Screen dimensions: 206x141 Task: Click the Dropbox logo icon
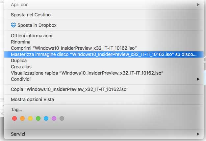point(13,25)
